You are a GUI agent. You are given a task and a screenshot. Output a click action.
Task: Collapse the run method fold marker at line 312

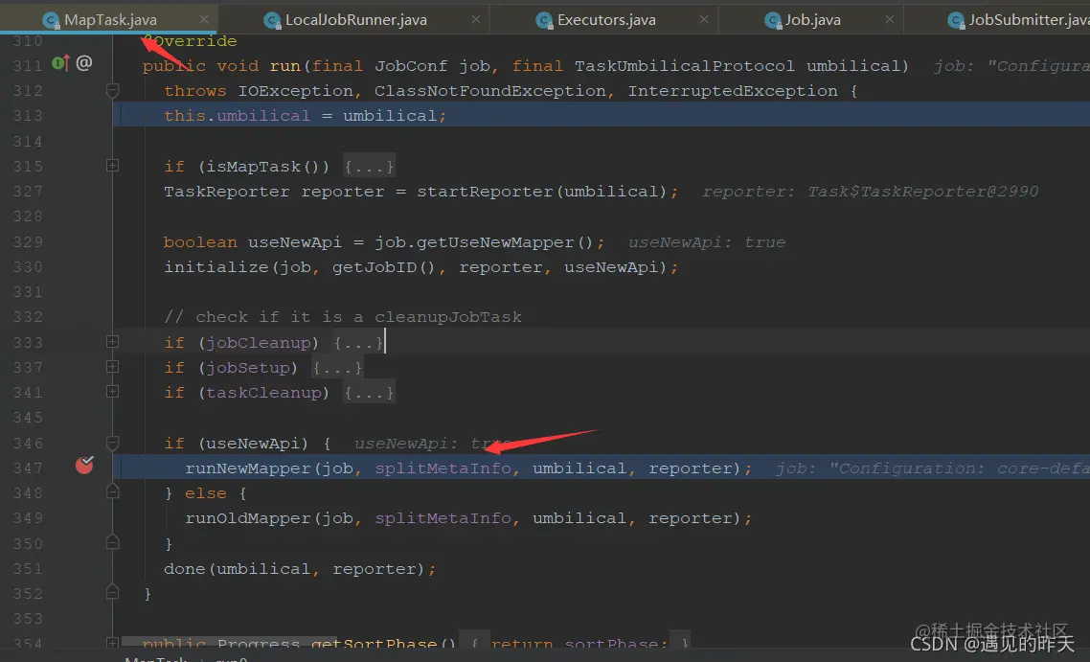coord(113,90)
